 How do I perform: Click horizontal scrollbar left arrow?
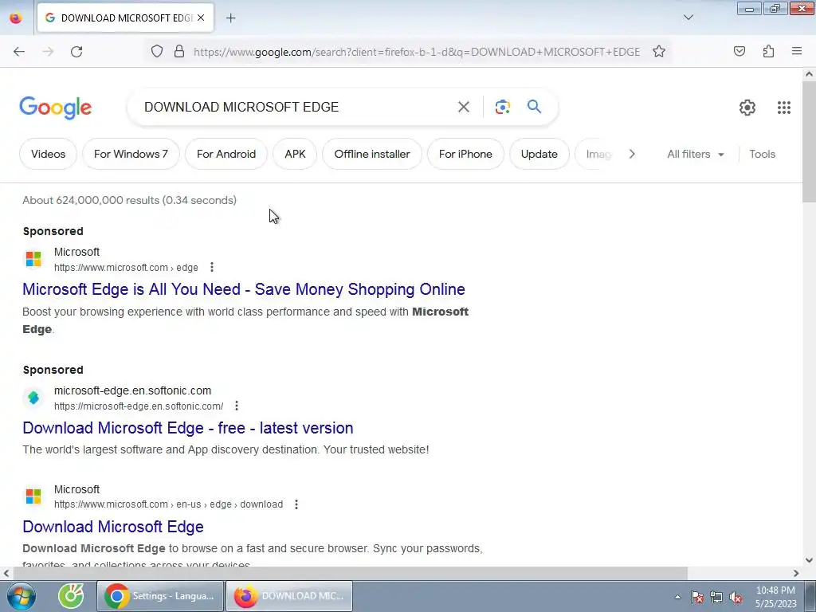coord(6,573)
